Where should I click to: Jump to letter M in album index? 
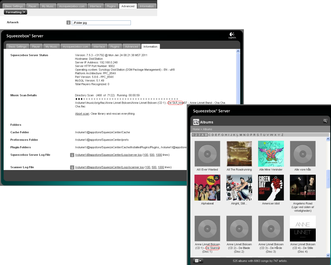point(241,135)
